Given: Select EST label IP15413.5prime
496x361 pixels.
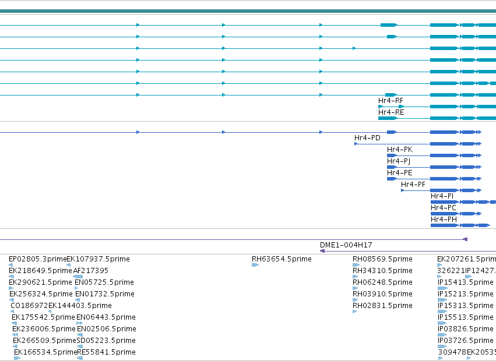Looking at the screenshot, I should (466, 282).
